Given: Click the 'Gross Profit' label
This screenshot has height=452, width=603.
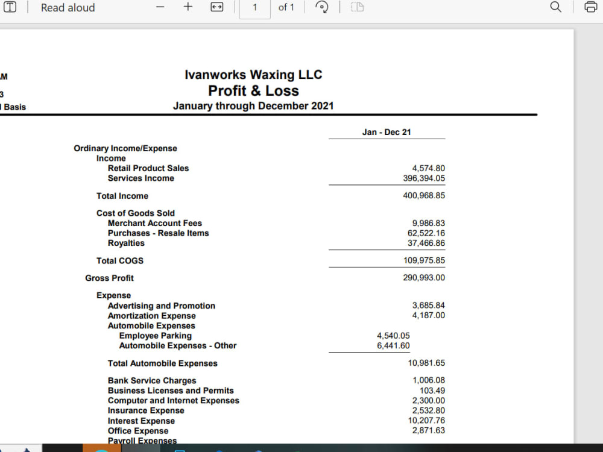Looking at the screenshot, I should 109,278.
